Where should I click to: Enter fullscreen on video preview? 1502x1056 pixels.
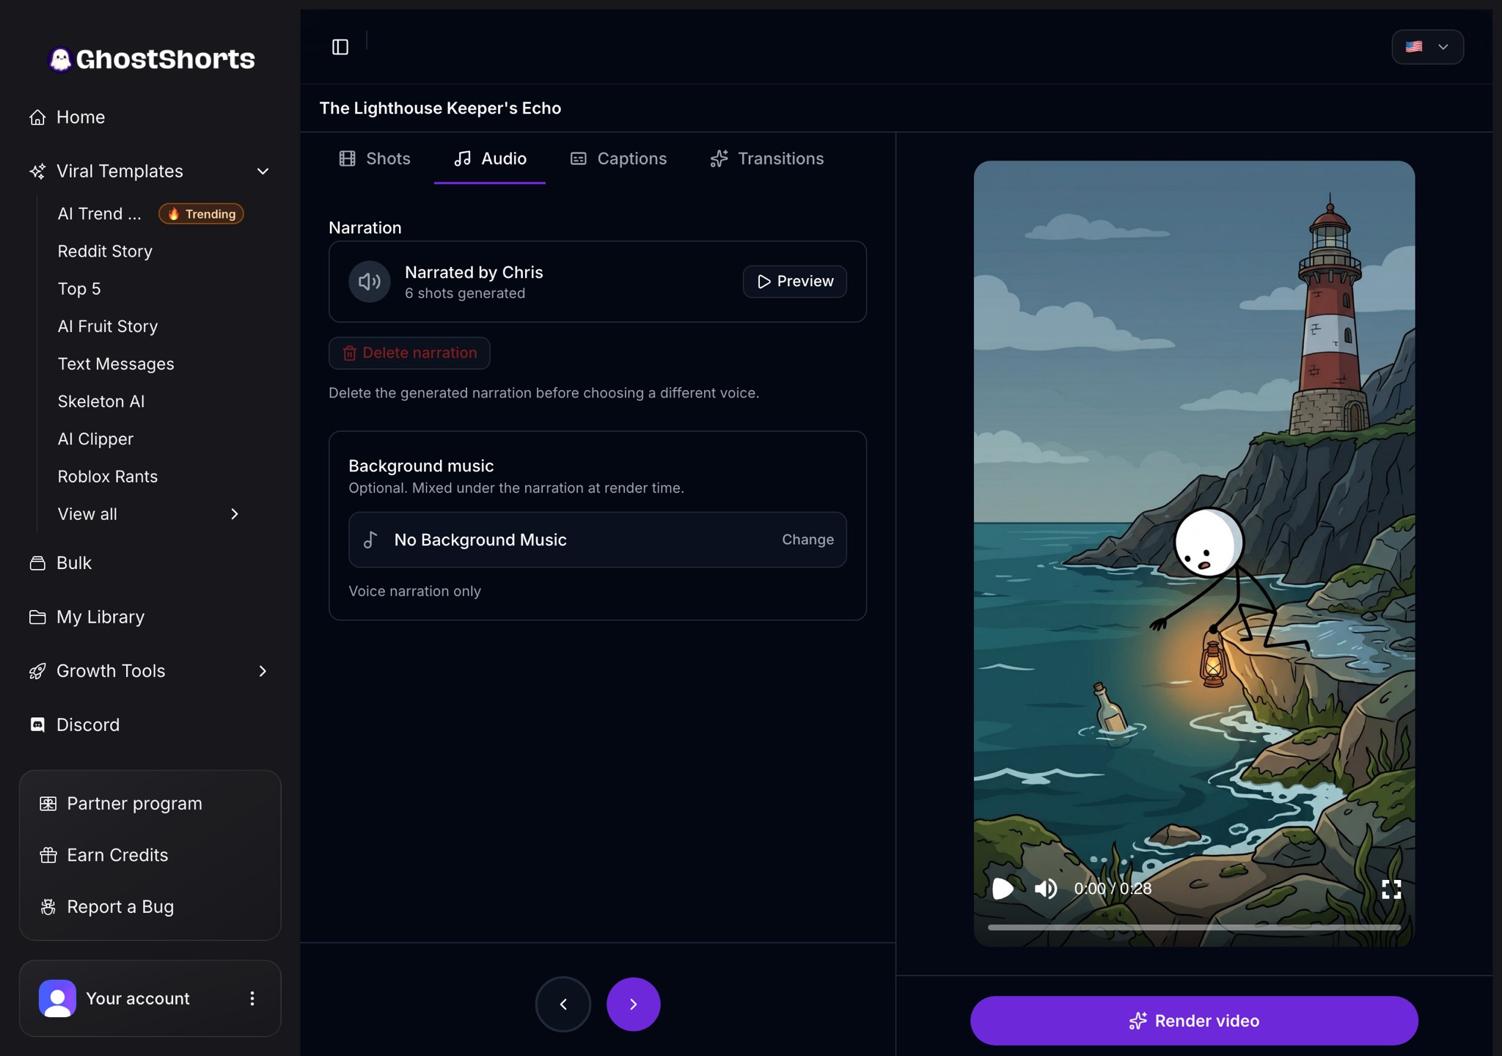(1391, 890)
